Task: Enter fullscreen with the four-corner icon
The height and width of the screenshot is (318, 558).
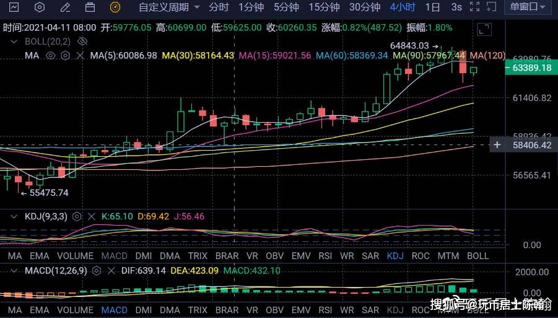Action: click(x=475, y=7)
